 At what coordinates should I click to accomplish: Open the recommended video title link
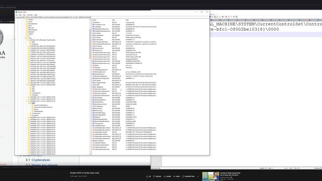[x=230, y=174]
